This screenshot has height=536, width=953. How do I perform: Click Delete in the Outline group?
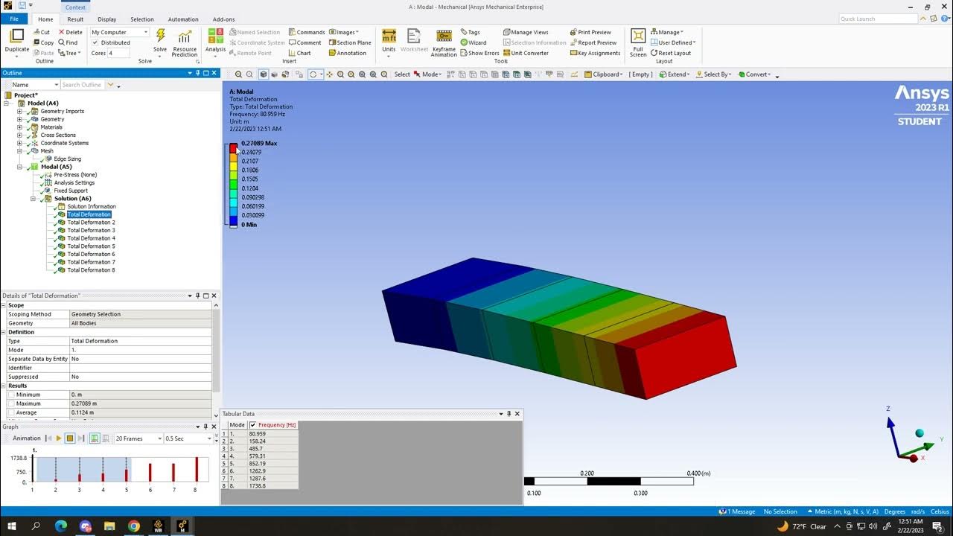(x=71, y=32)
